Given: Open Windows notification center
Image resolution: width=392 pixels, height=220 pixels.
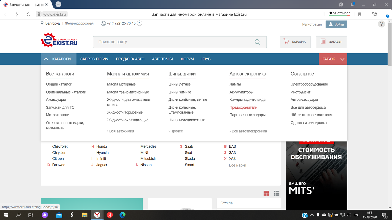Looking at the screenshot, I should (384, 215).
